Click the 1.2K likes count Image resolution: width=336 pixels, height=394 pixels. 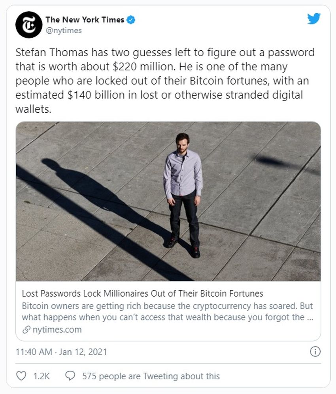pos(42,376)
